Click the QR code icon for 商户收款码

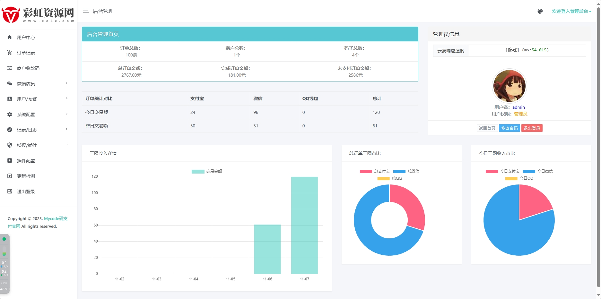10,68
